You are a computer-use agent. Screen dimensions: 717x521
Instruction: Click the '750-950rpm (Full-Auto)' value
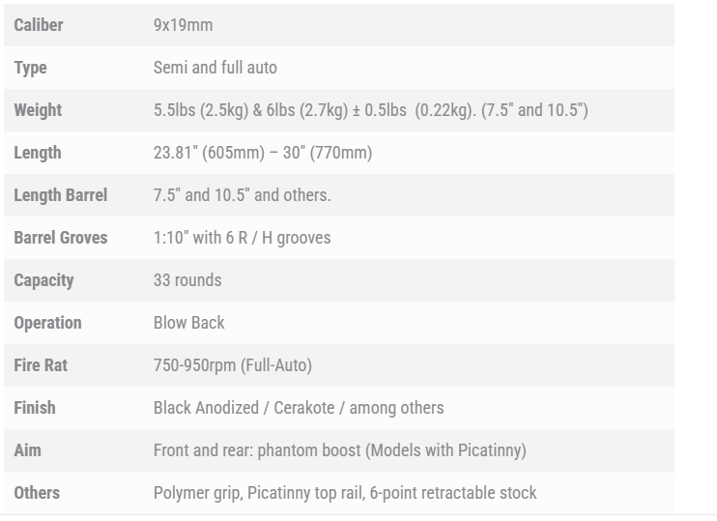coord(232,365)
